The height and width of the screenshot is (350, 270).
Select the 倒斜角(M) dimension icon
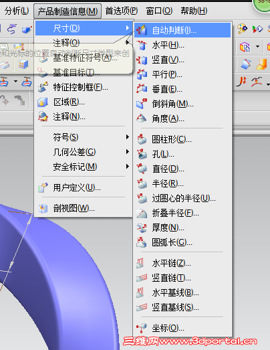pos(142,104)
